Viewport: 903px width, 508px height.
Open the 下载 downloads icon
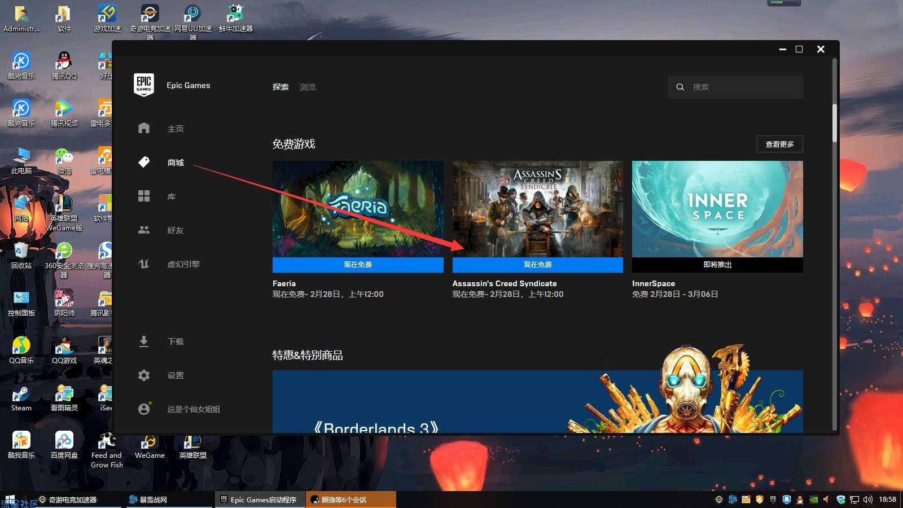(144, 341)
